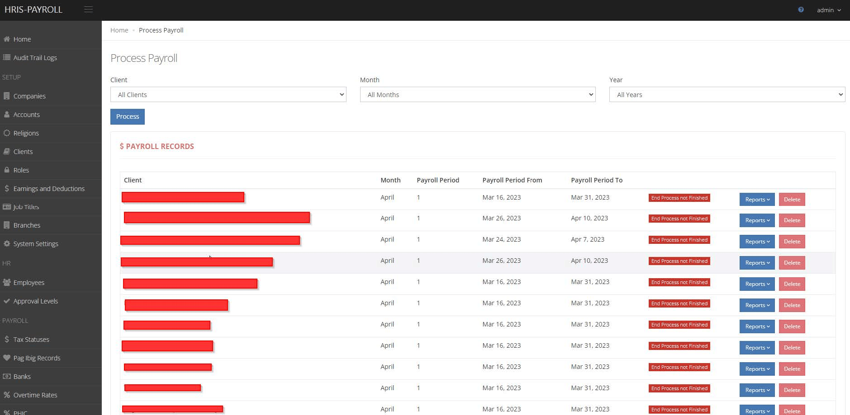Click the Clients book icon

point(7,151)
